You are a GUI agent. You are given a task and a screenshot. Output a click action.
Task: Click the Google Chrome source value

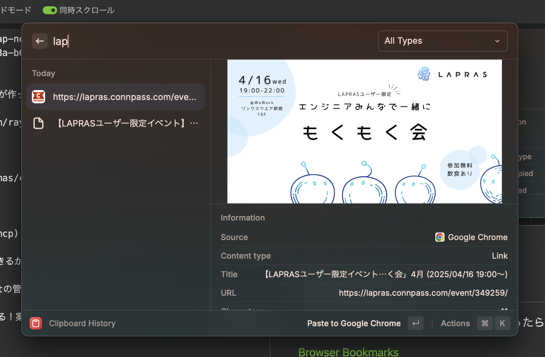pyautogui.click(x=478, y=237)
